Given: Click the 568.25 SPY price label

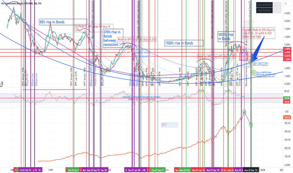Looking at the screenshot, I should tap(287, 117).
